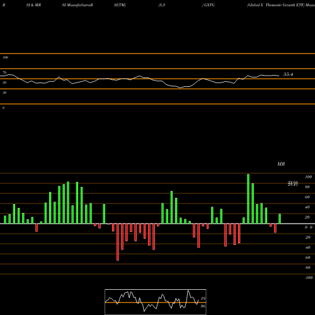Click the '70' level label on the RSI axis
Viewport: 315px width, 315px height.
tap(4, 72)
